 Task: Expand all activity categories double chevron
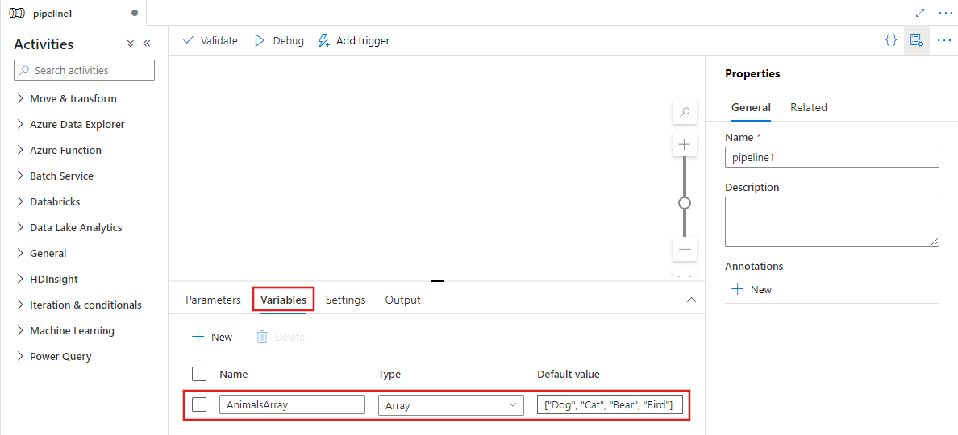(x=130, y=44)
